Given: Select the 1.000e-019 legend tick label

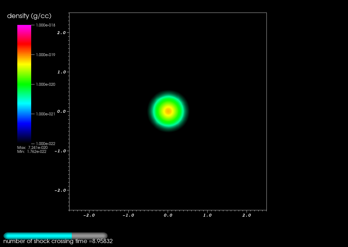Looking at the screenshot, I should click(46, 55).
